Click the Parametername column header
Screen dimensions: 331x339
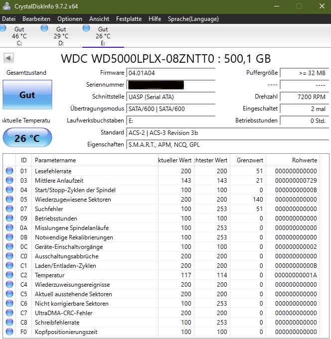95,160
